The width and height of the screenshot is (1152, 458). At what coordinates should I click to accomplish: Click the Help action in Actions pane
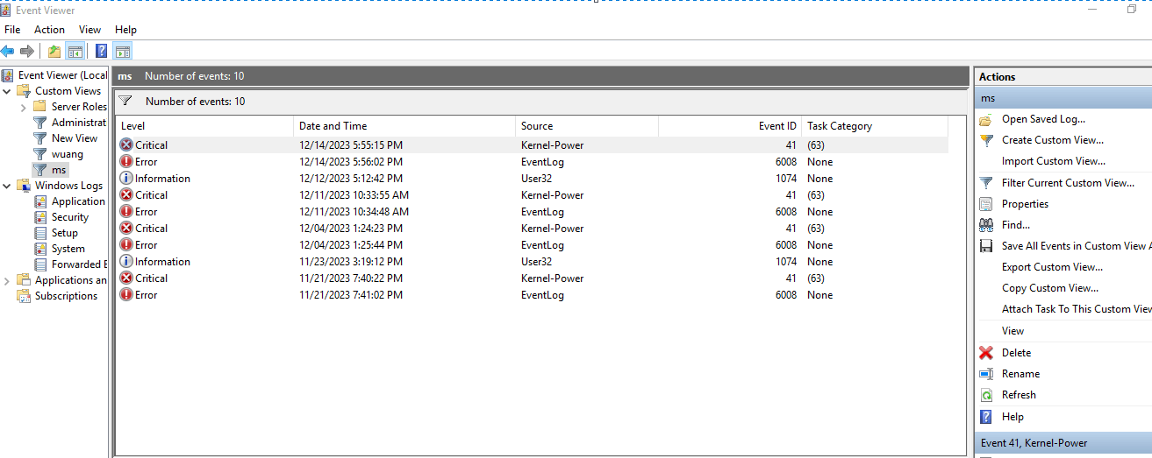pos(1012,417)
